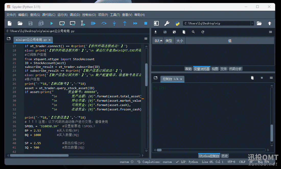This screenshot has width=281, height=169.
Task: Open 调试(D) menu
Action: (75, 15)
